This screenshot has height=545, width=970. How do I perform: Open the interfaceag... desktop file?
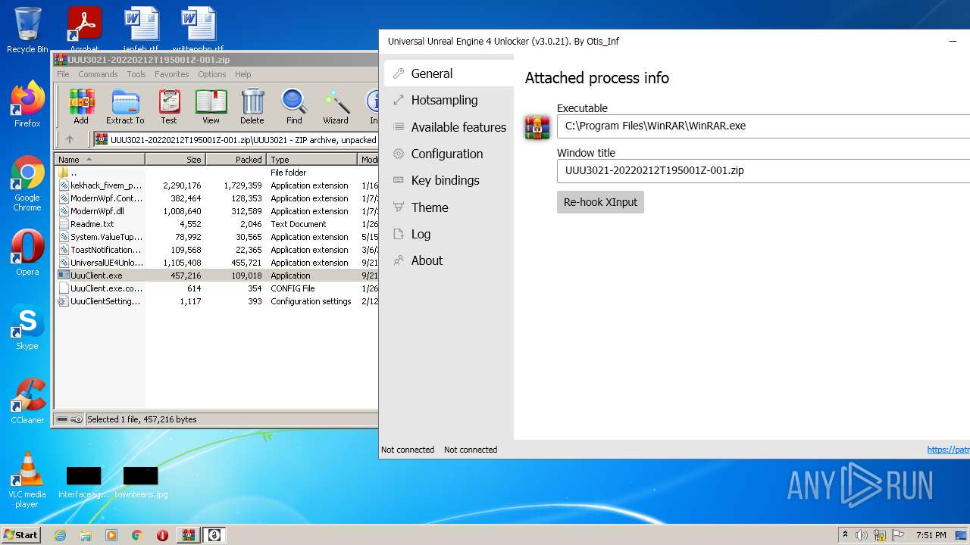[x=83, y=482]
